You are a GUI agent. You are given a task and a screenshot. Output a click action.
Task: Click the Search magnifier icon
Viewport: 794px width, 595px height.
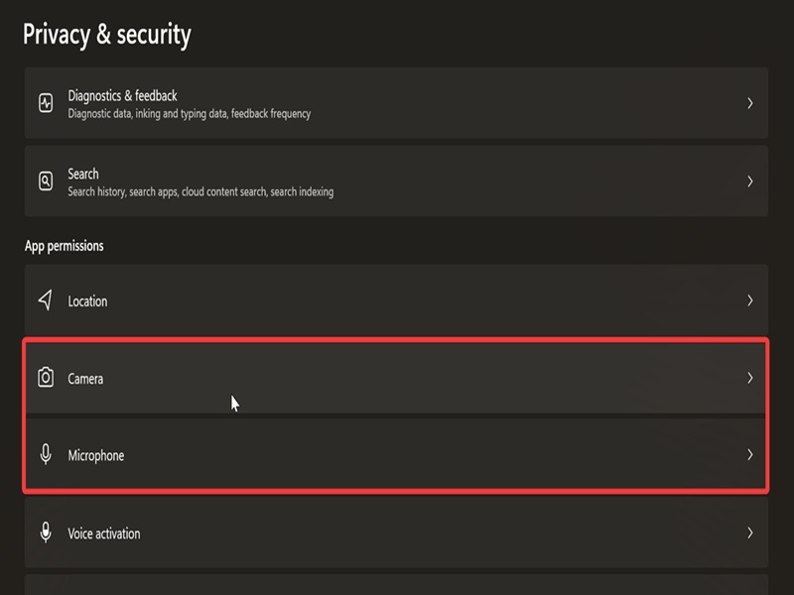point(46,181)
